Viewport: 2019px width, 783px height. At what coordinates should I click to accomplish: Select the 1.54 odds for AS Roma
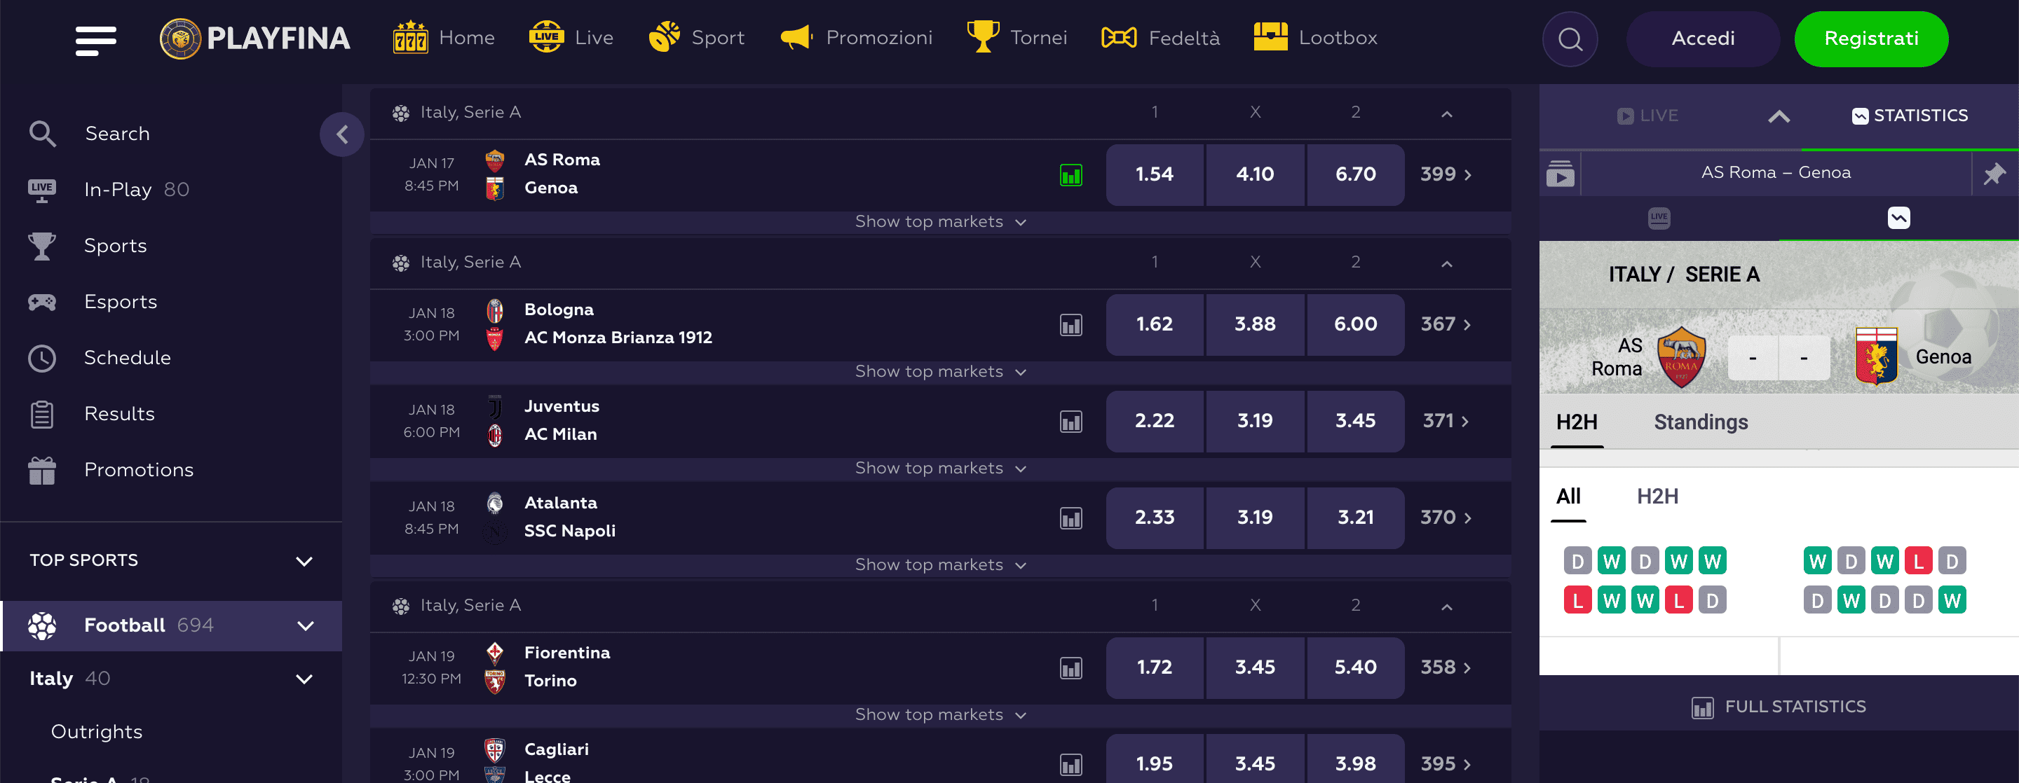point(1155,174)
